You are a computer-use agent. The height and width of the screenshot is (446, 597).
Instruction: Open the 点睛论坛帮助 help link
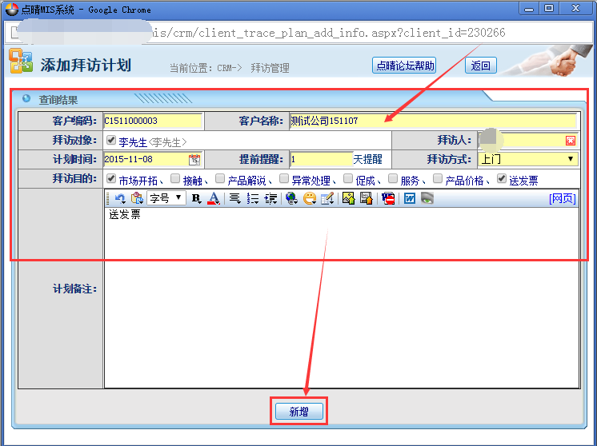pyautogui.click(x=405, y=66)
